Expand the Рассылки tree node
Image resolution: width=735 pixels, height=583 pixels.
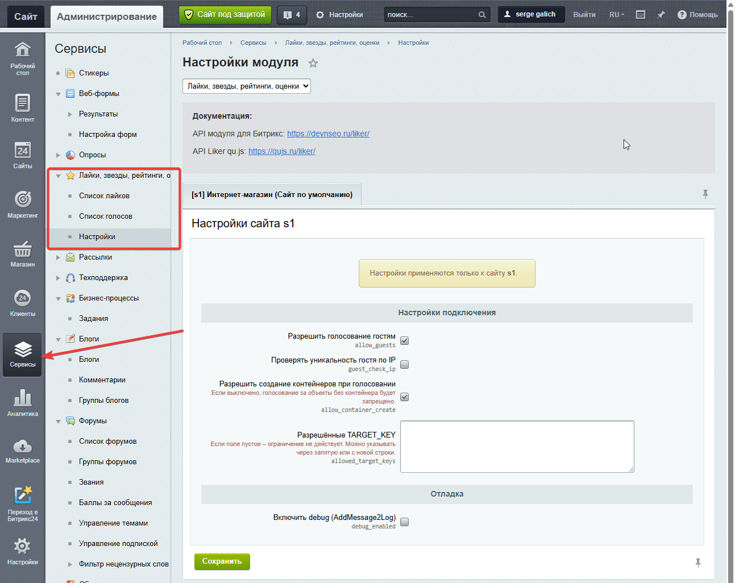[58, 257]
